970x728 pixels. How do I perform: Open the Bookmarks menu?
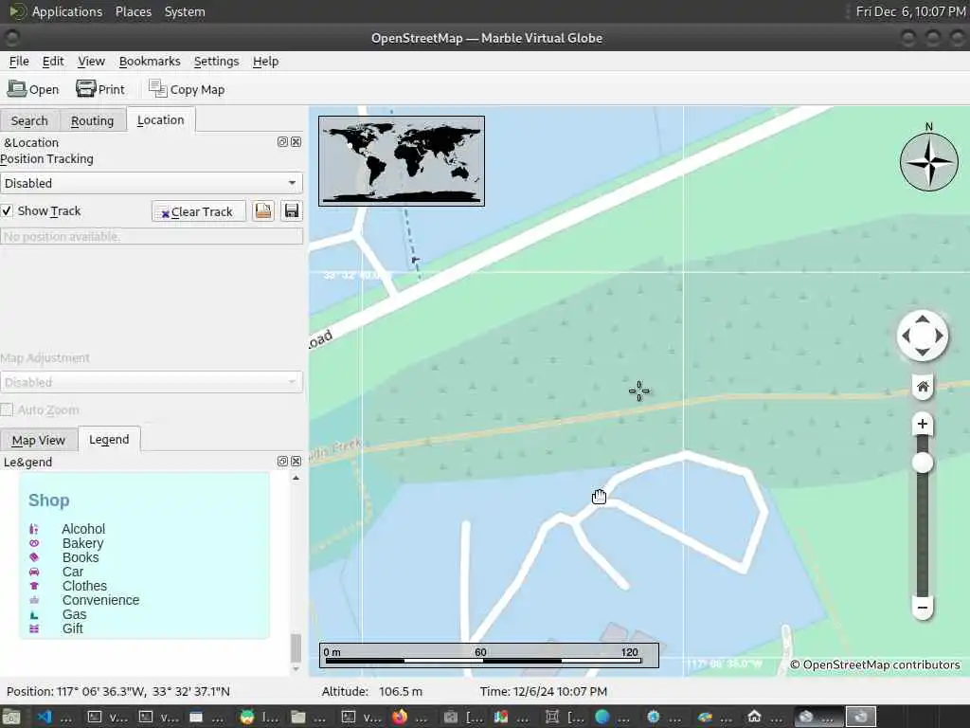click(150, 62)
